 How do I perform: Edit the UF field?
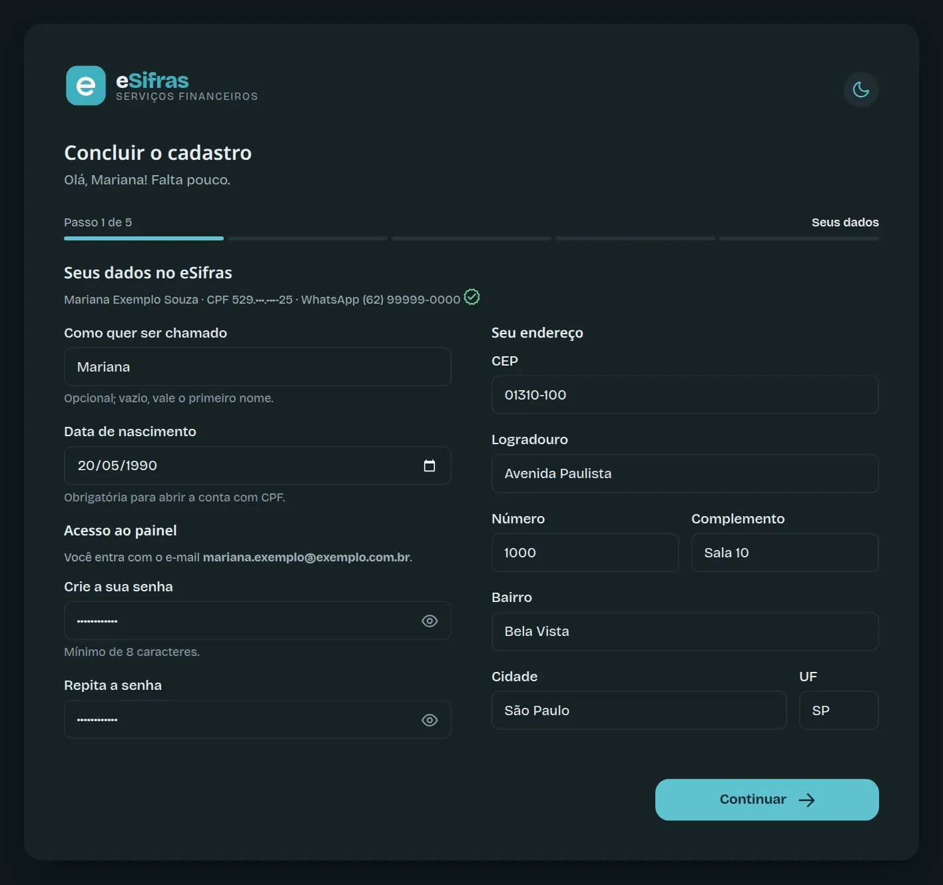tap(839, 711)
